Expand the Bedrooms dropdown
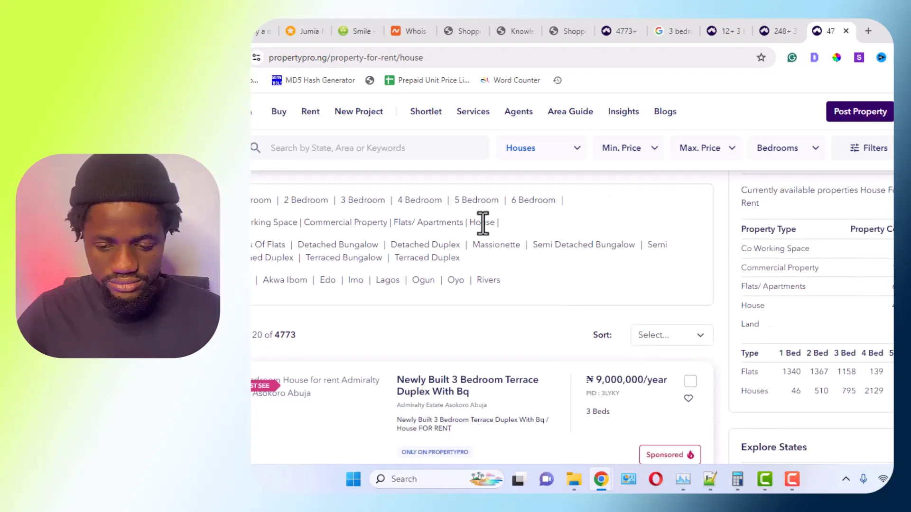 (x=787, y=148)
